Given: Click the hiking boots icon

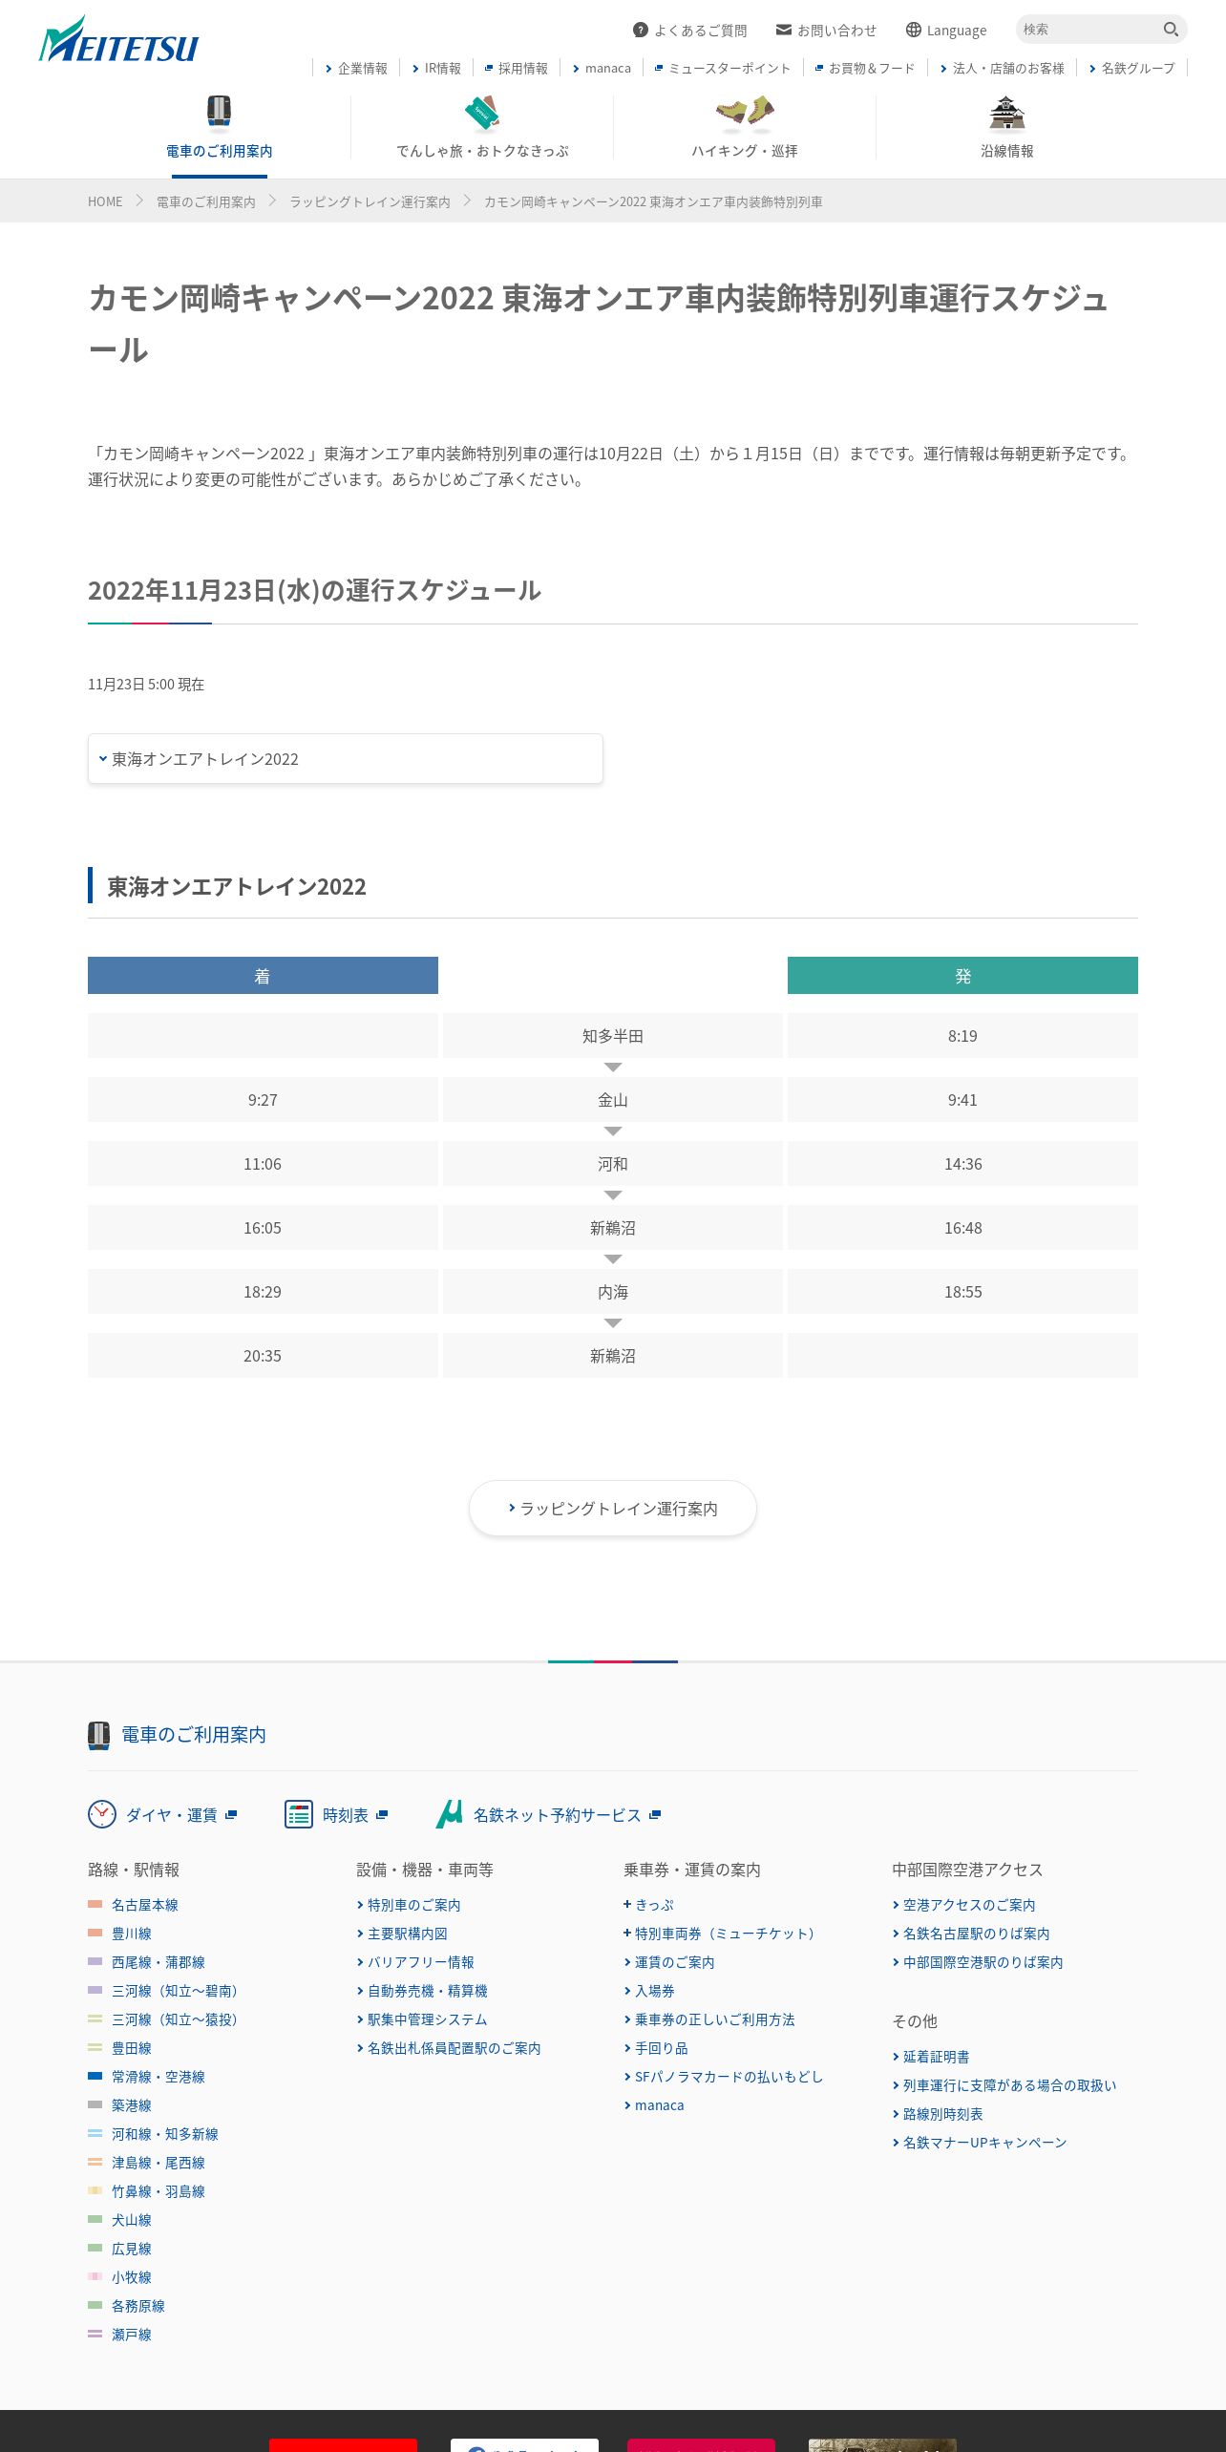Looking at the screenshot, I should 745,112.
